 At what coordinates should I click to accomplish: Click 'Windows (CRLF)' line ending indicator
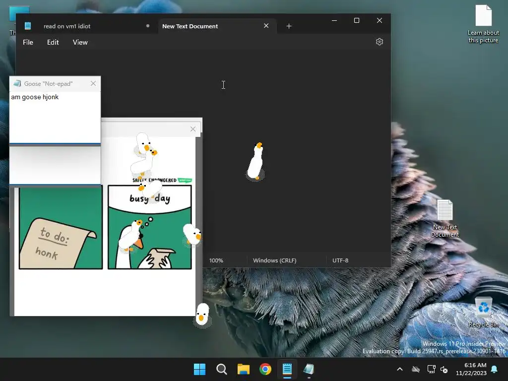pyautogui.click(x=274, y=260)
